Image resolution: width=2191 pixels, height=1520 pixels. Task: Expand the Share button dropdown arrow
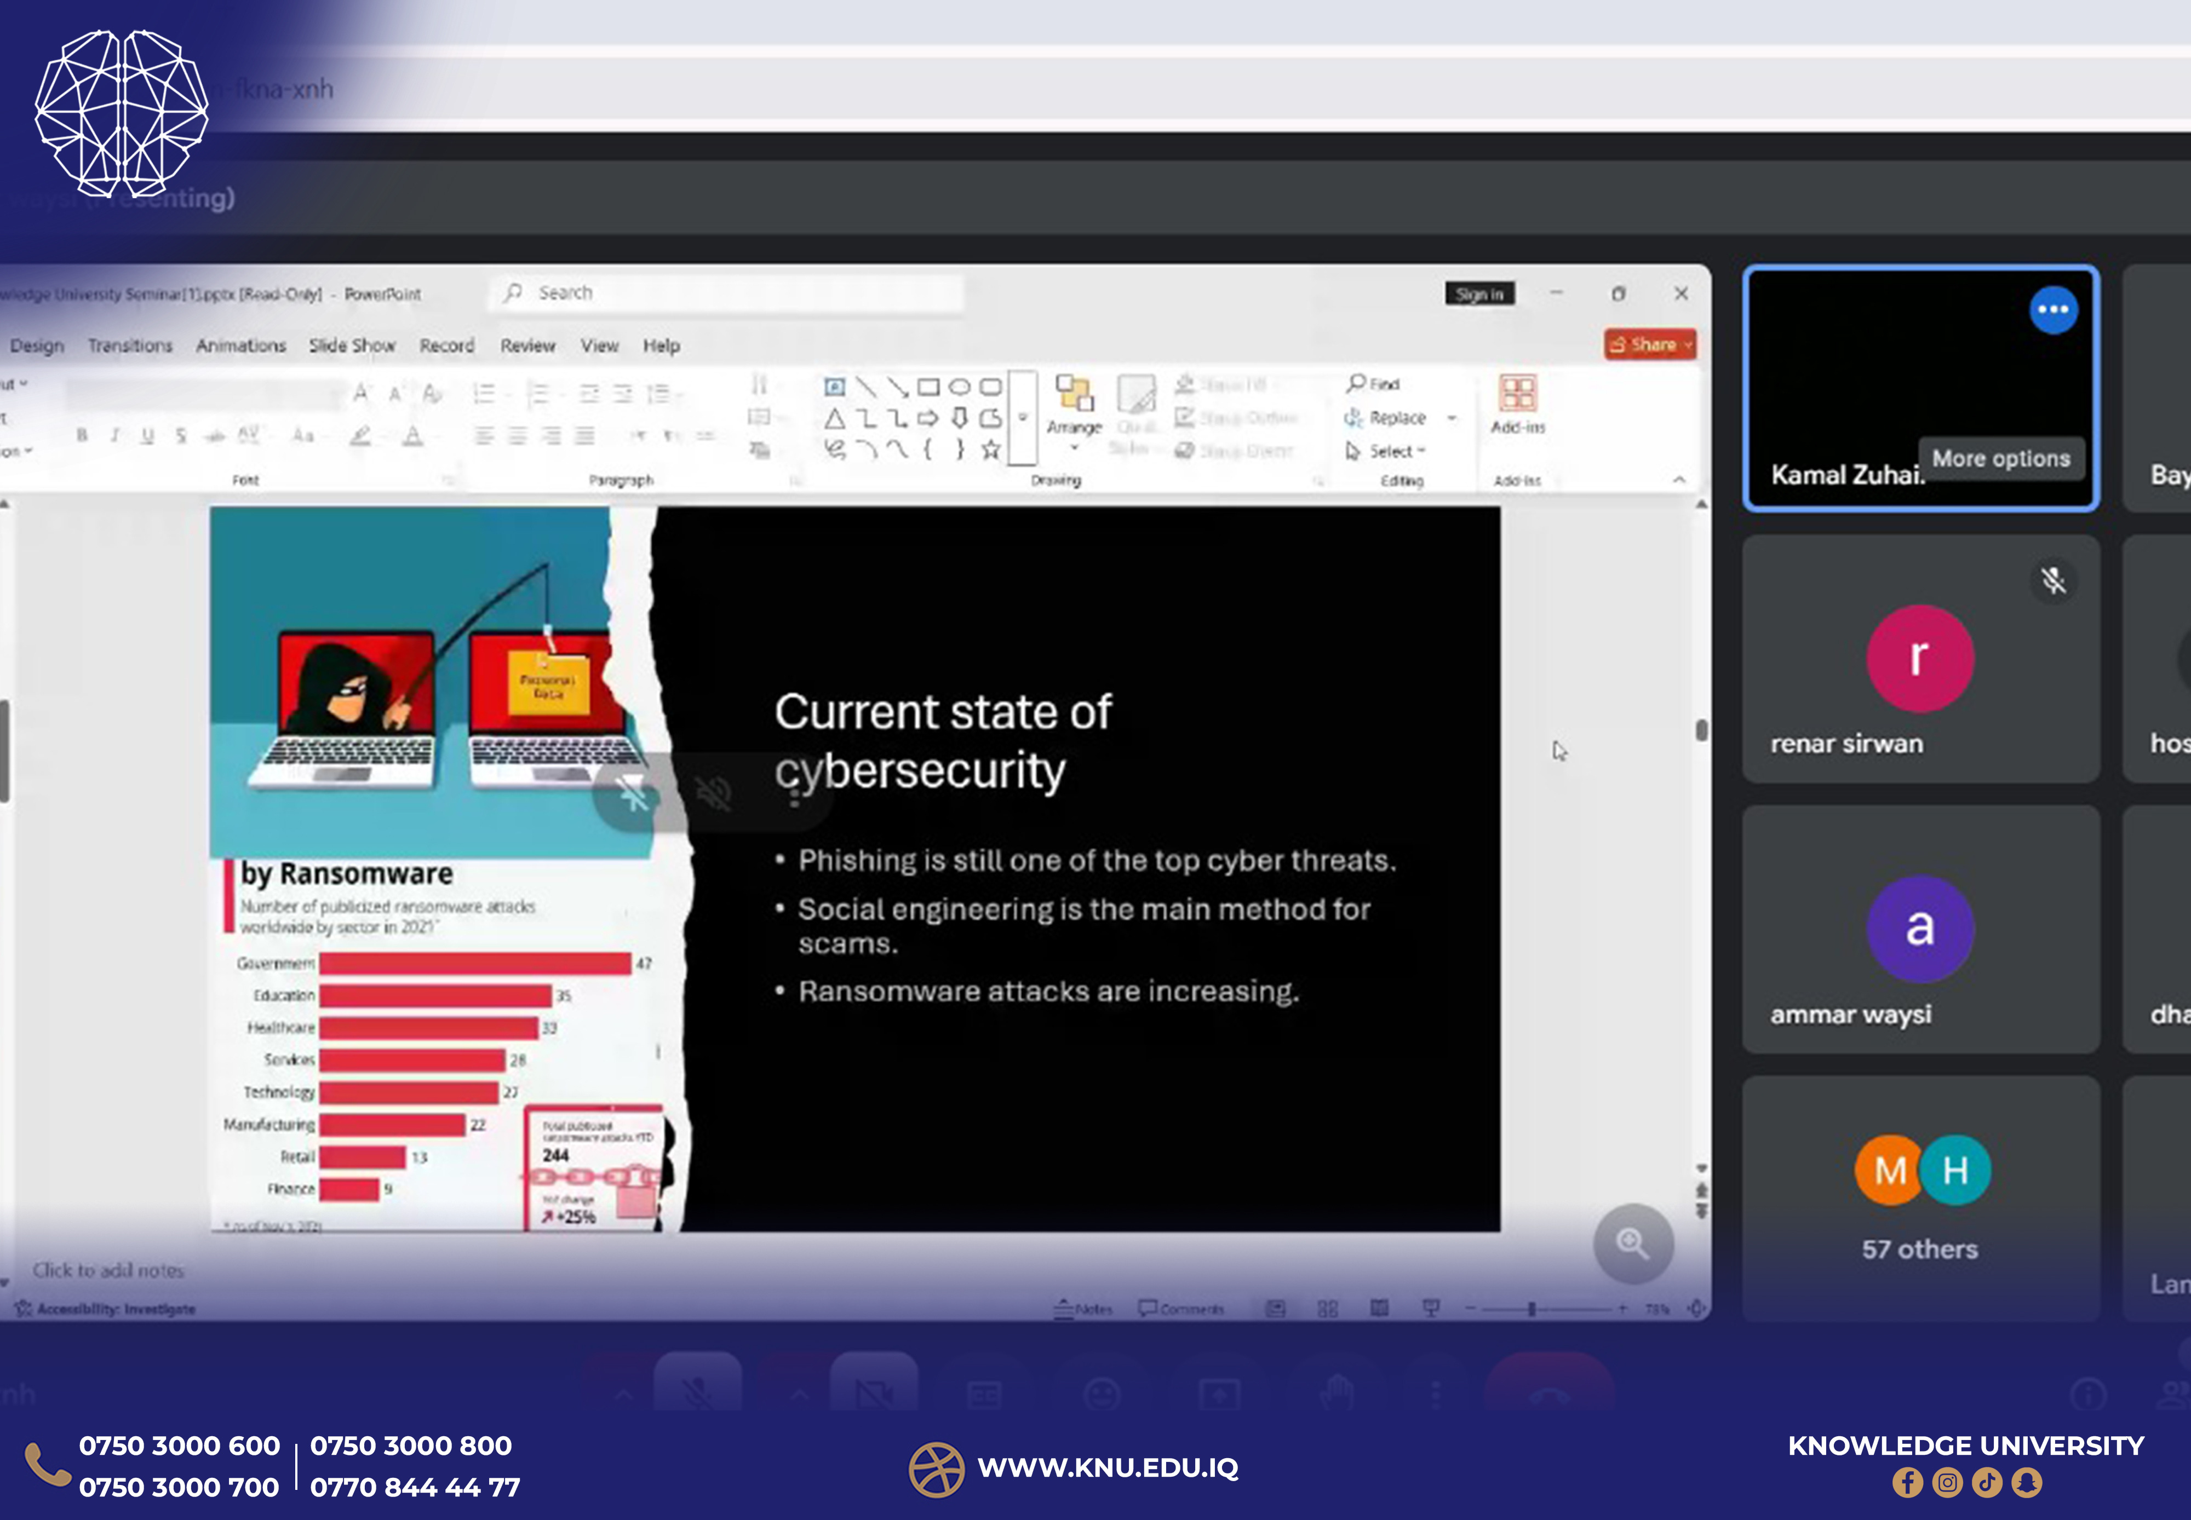pos(1688,345)
